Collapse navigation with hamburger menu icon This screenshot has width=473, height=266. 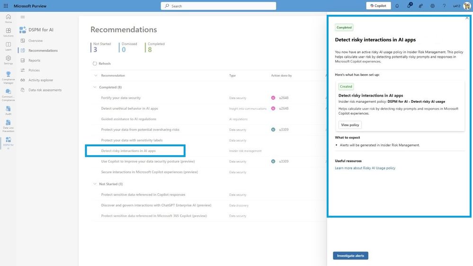[x=23, y=17]
